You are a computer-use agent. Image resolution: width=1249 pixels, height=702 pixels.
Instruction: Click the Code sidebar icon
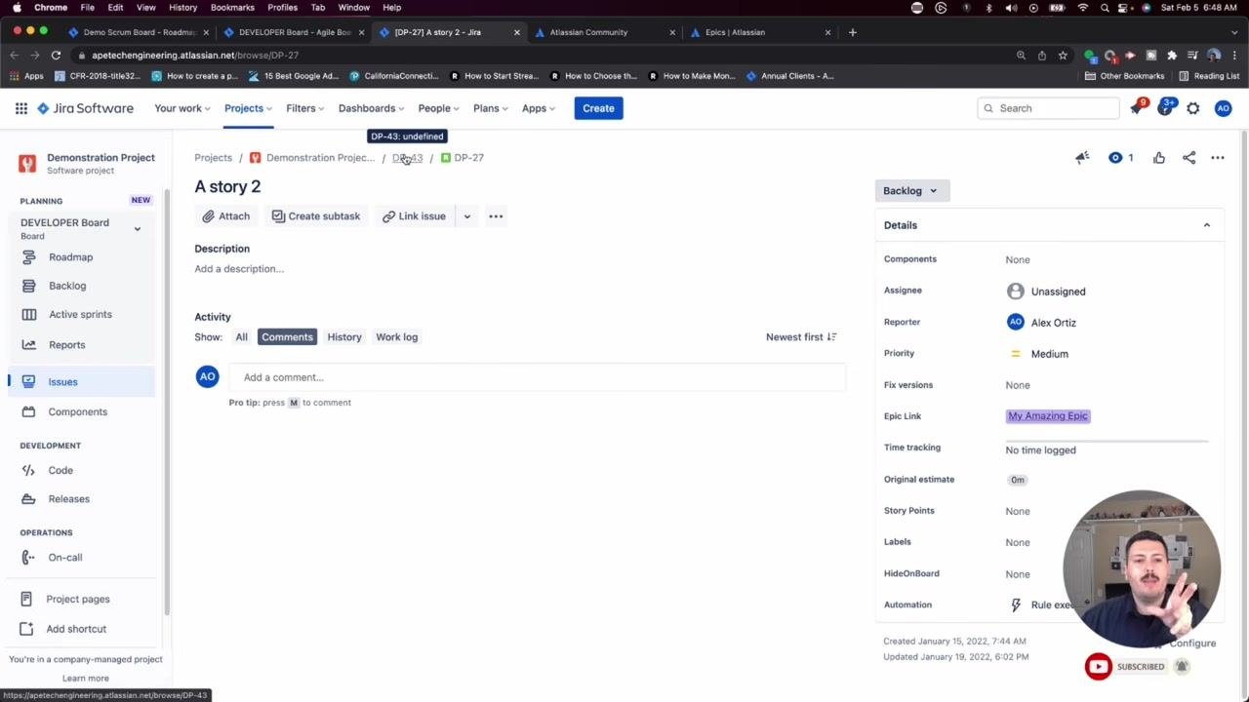pyautogui.click(x=29, y=471)
